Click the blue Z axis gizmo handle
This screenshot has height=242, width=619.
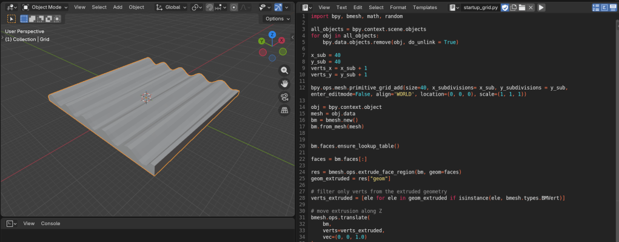pos(273,35)
